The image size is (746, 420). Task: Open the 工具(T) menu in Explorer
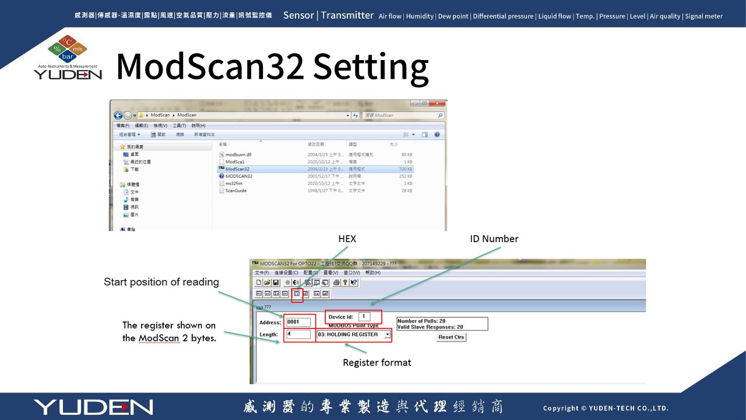pyautogui.click(x=180, y=125)
